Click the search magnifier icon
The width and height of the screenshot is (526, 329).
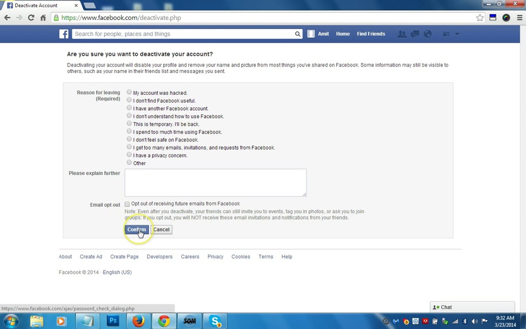tap(297, 34)
